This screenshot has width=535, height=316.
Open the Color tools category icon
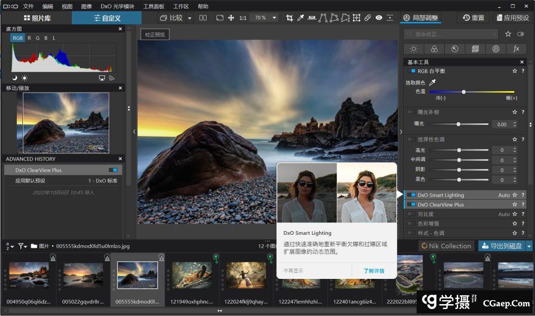[434, 49]
